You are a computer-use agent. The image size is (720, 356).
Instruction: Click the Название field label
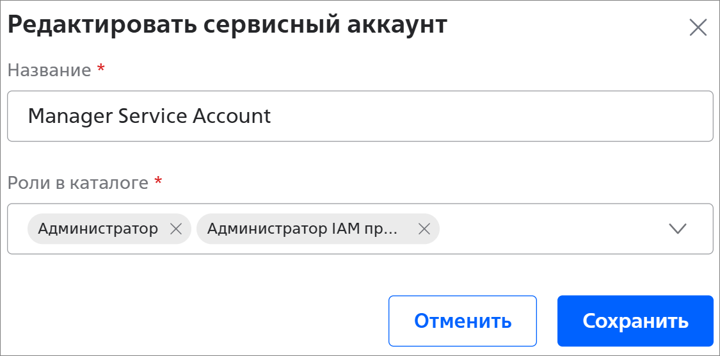pyautogui.click(x=49, y=70)
